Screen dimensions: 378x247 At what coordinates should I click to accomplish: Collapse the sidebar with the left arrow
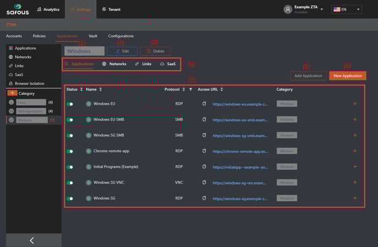31,240
